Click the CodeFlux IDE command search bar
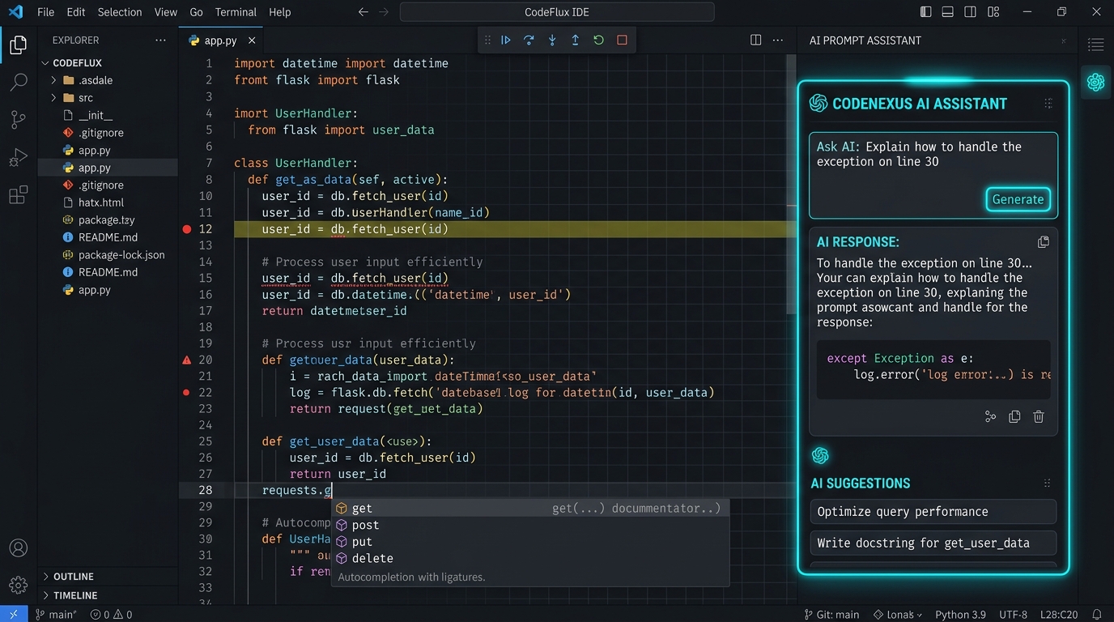 (557, 12)
